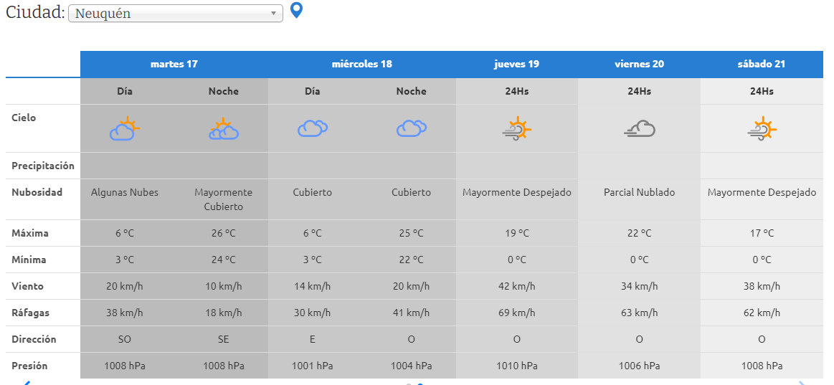Click the viernes gray windy cloud icon
The width and height of the screenshot is (834, 385).
point(639,129)
